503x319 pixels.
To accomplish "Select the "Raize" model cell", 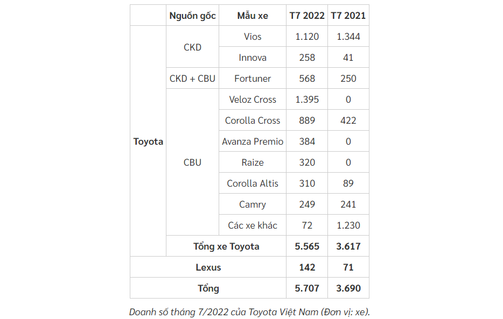I will [x=253, y=162].
